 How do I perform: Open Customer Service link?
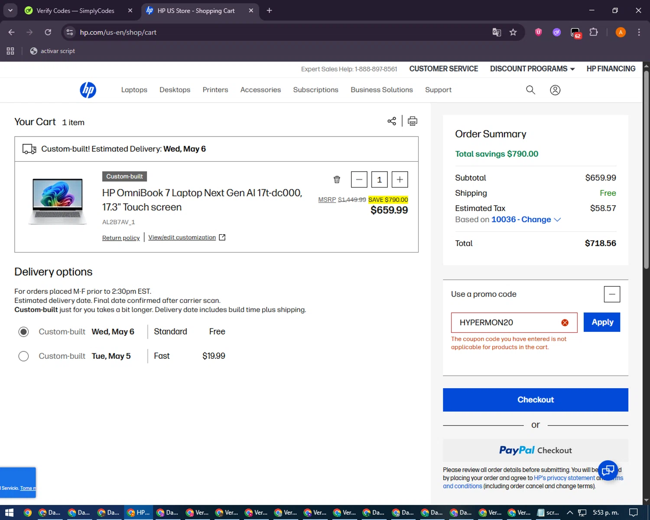point(444,69)
